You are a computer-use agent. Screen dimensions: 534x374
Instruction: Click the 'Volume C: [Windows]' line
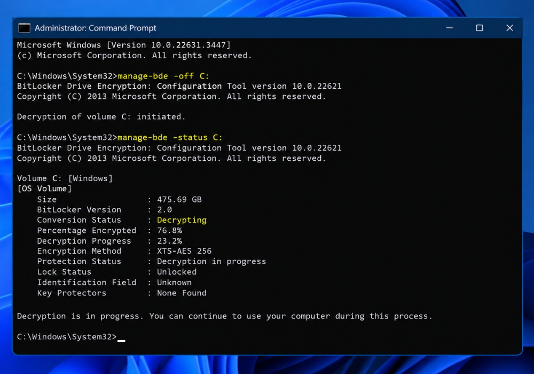65,178
